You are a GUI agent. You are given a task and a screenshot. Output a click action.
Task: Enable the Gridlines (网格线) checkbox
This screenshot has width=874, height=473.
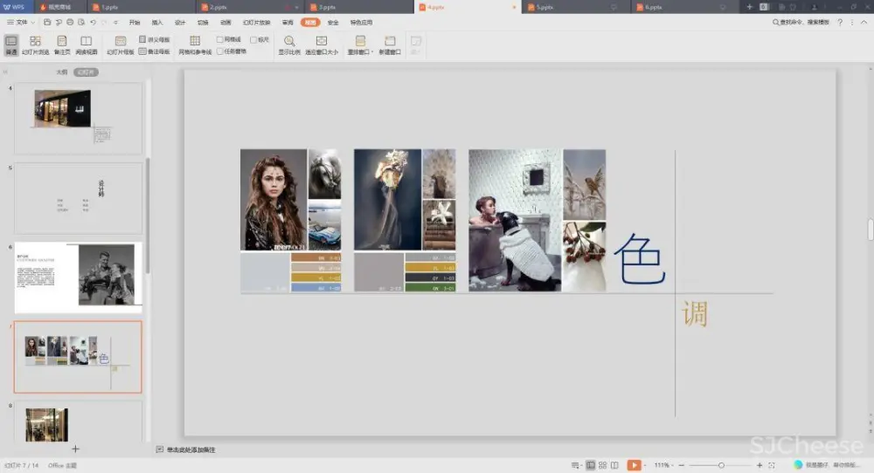[x=220, y=39]
